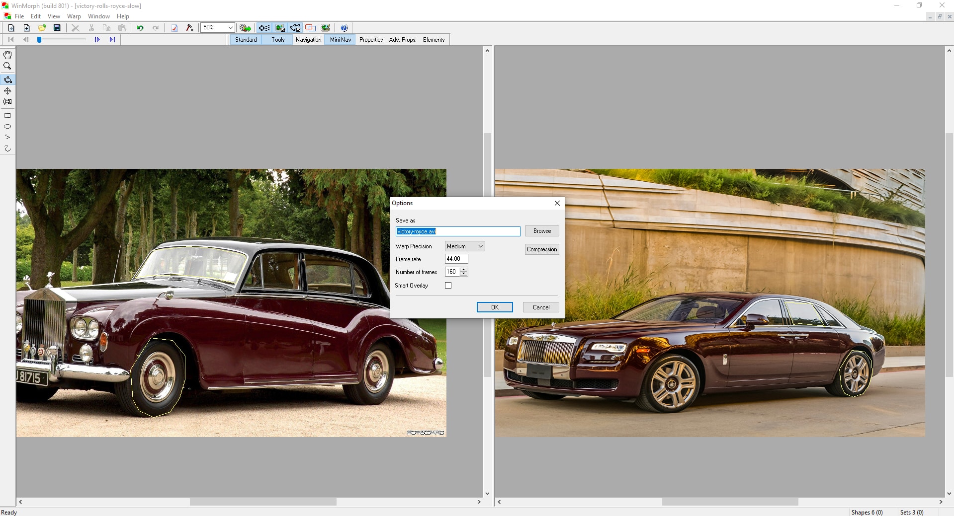Screen dimensions: 954x516
Task: Click the Save floppy disk icon
Action: click(x=57, y=28)
